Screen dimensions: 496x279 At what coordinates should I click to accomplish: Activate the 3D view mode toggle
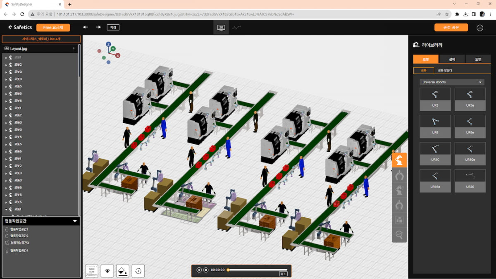coord(221,28)
